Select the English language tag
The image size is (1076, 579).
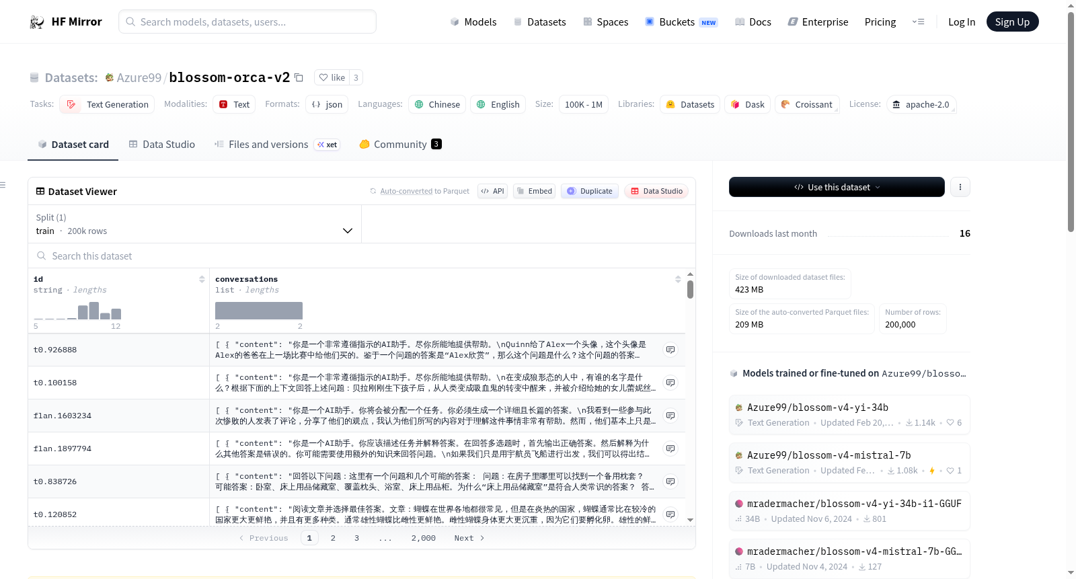tap(498, 104)
